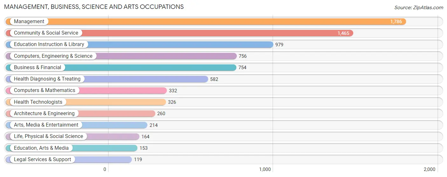The height and width of the screenshot is (177, 447).
Task: Click the 1,465 value label
Action: (x=343, y=33)
